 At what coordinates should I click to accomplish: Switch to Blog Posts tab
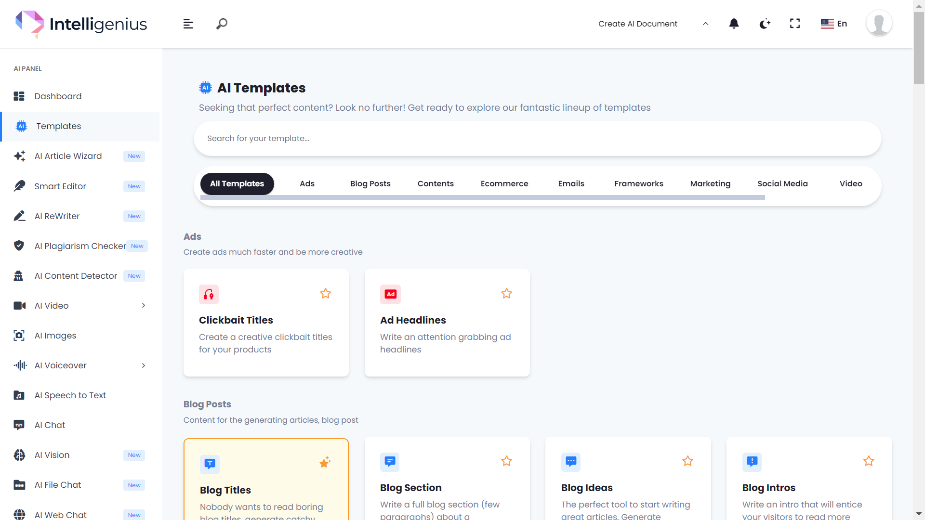[370, 183]
